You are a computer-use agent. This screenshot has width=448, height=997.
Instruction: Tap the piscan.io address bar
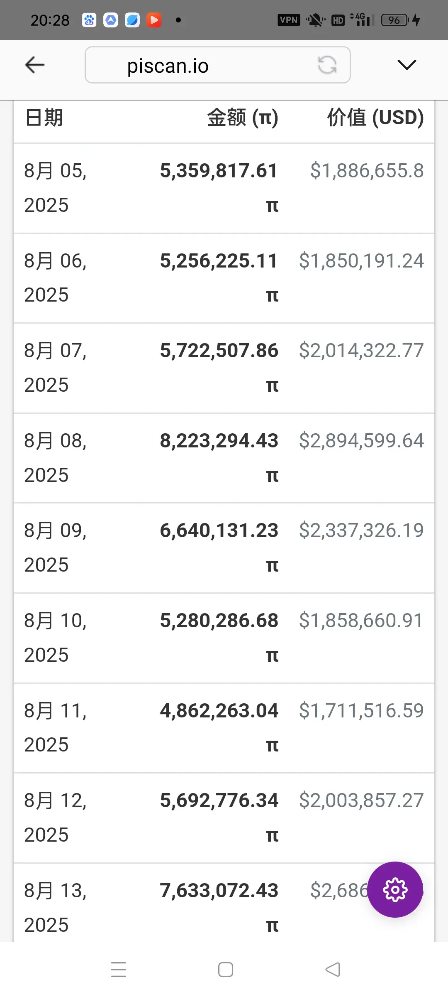[218, 65]
